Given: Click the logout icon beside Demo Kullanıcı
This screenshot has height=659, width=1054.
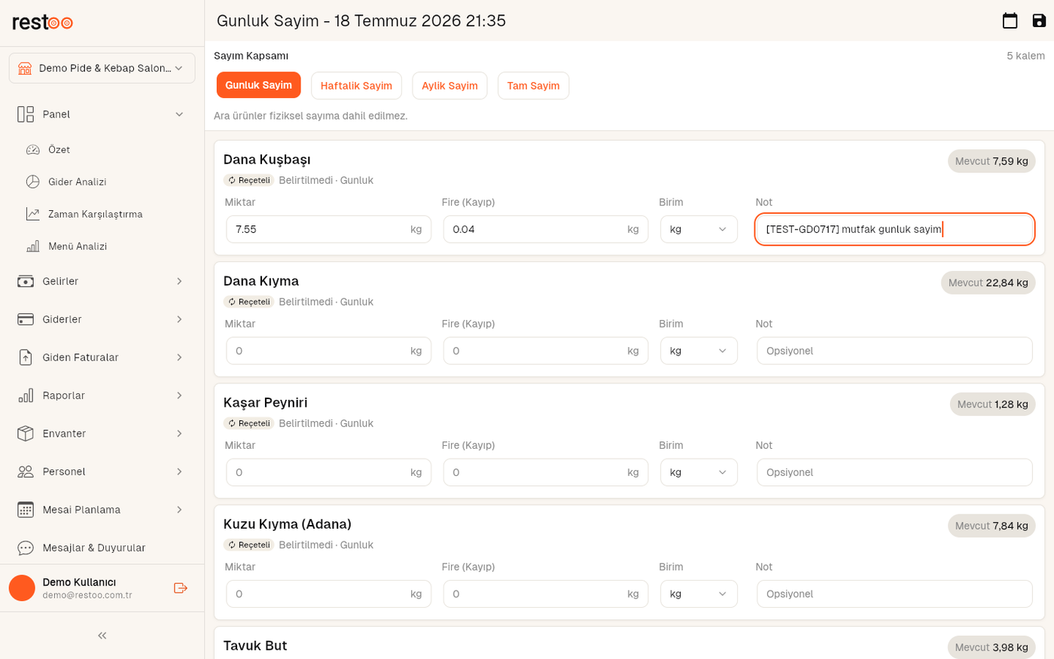Looking at the screenshot, I should (181, 588).
